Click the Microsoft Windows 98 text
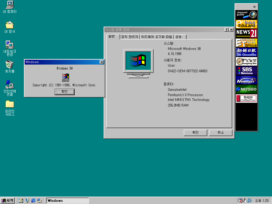Screen dimensions: 272x204 pos(184,49)
